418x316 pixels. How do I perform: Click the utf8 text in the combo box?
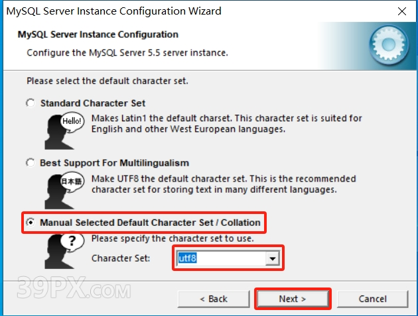[x=187, y=258]
